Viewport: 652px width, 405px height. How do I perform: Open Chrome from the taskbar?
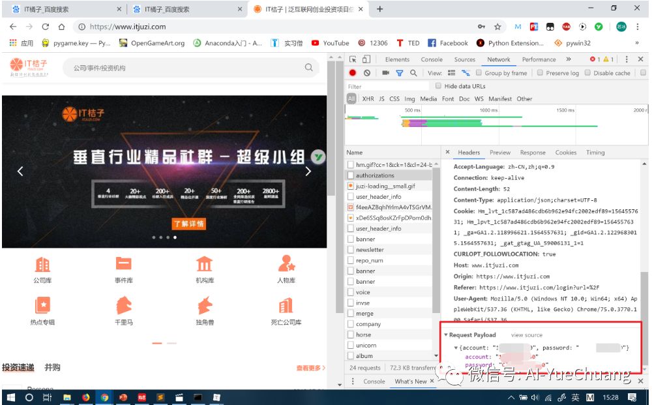click(x=104, y=398)
